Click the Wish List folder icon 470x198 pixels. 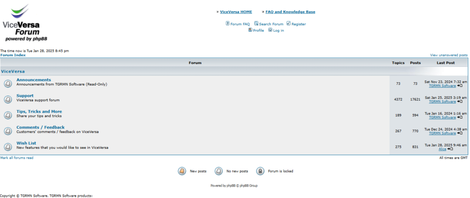[8, 147]
